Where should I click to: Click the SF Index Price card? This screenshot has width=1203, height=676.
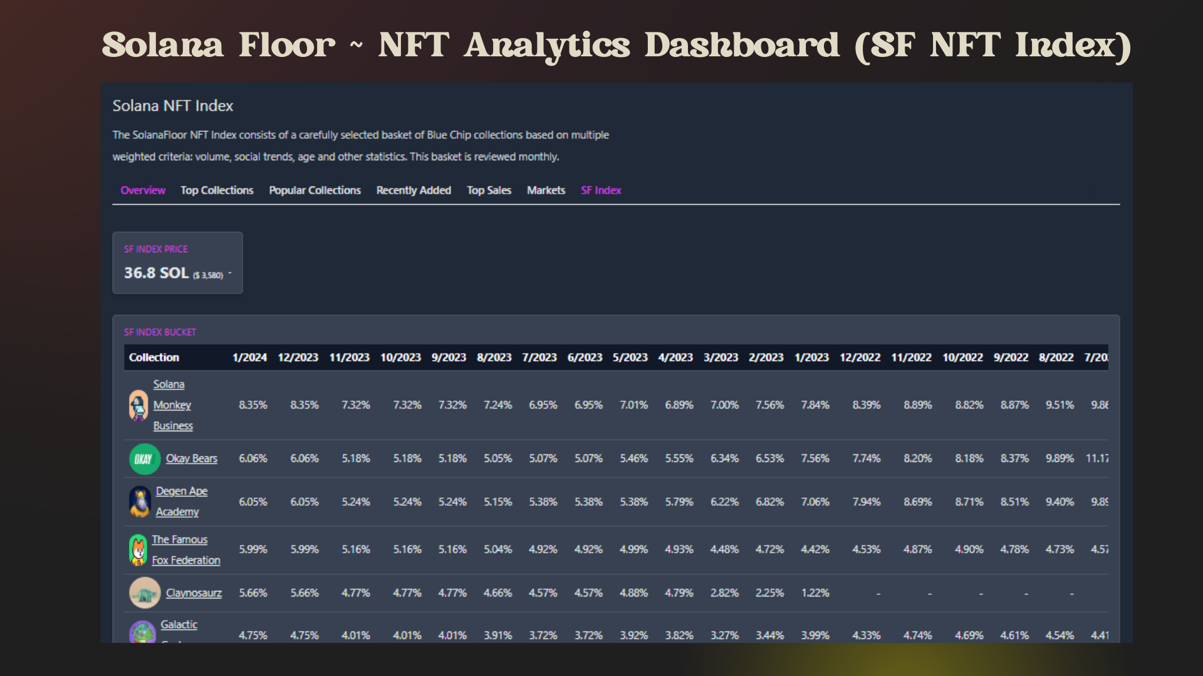point(177,263)
